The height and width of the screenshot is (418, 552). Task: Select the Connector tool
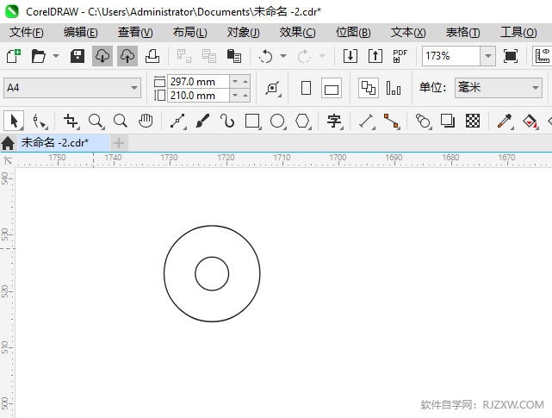[x=392, y=122]
